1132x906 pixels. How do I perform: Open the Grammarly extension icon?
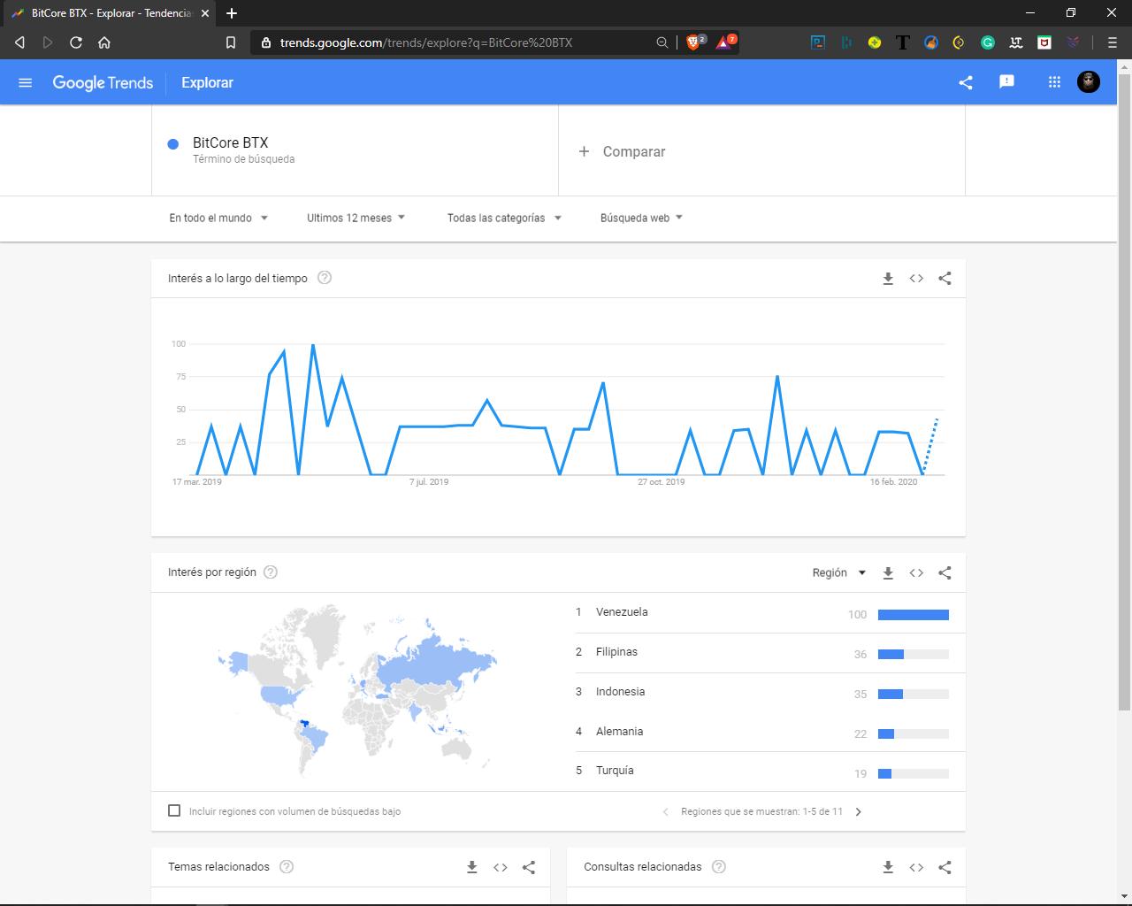pyautogui.click(x=988, y=42)
